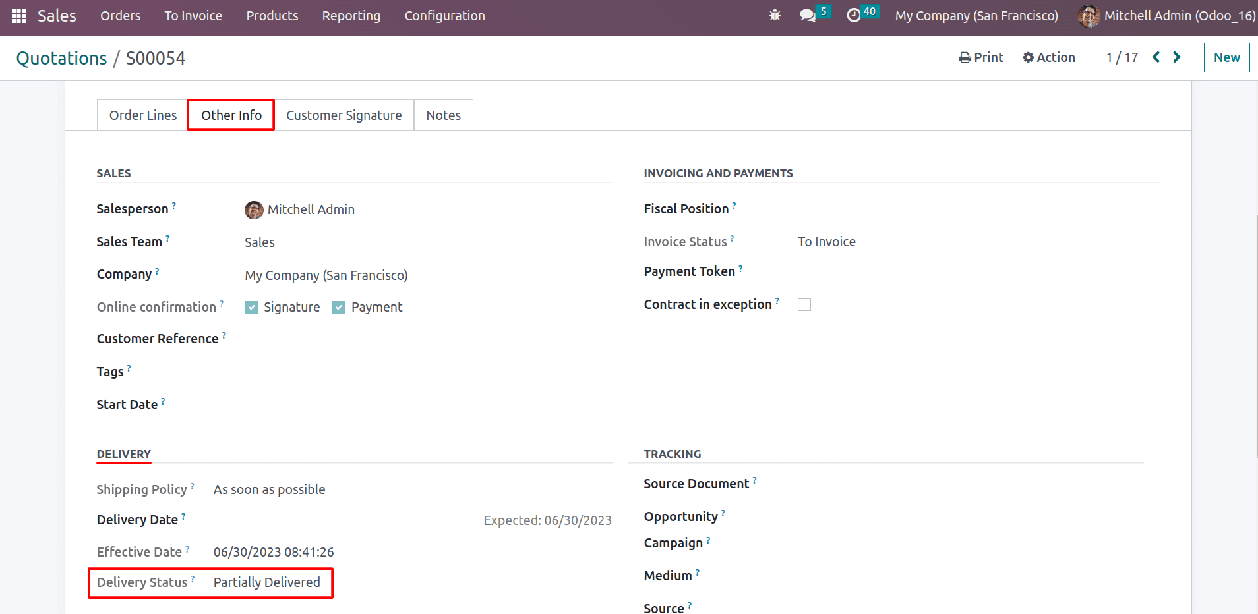Toggle the Payment checkbox

point(339,308)
